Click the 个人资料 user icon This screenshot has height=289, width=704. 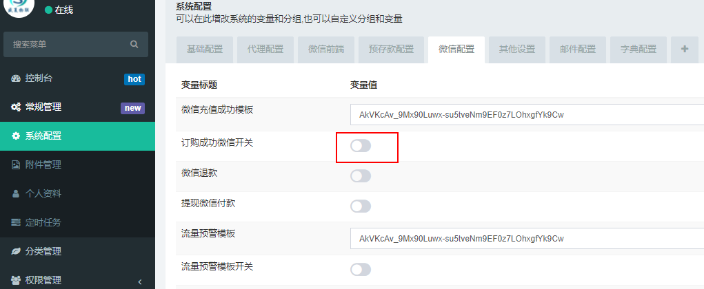[x=16, y=193]
